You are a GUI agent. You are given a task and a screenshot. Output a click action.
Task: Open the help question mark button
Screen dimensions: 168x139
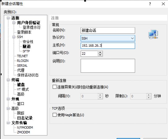coord(150,4)
